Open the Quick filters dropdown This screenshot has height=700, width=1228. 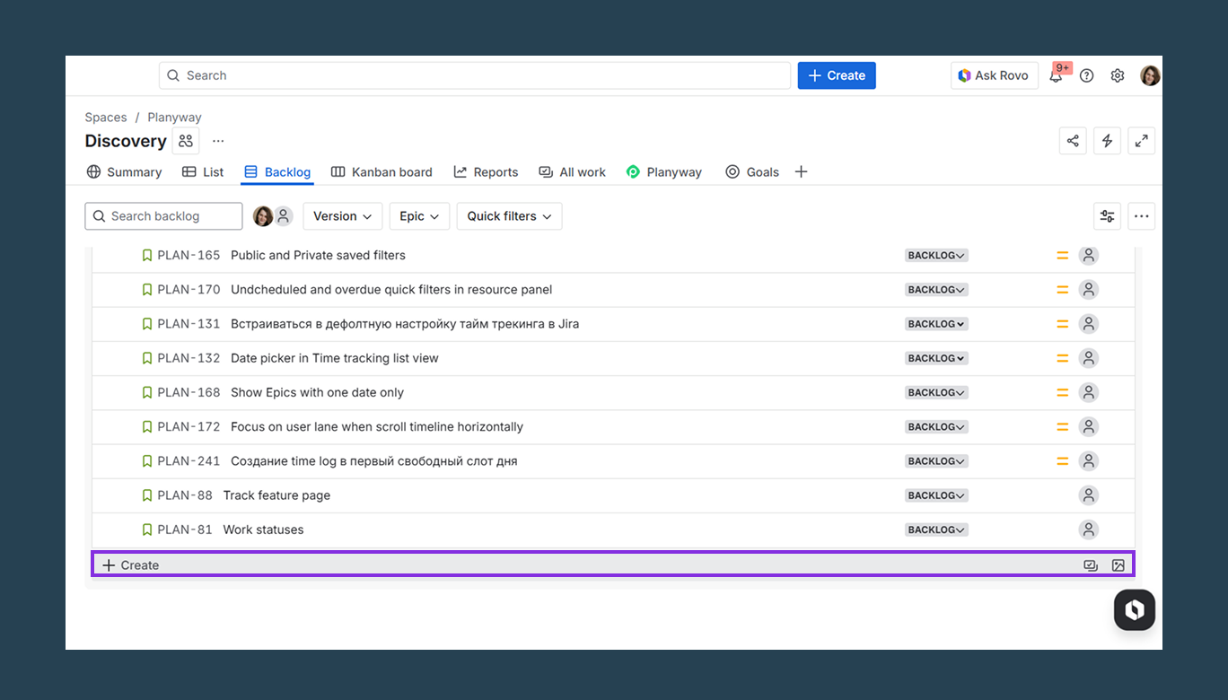509,216
